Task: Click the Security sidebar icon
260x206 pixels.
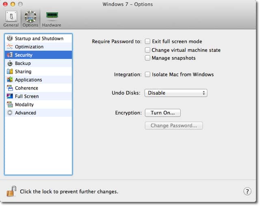Action: coord(10,55)
